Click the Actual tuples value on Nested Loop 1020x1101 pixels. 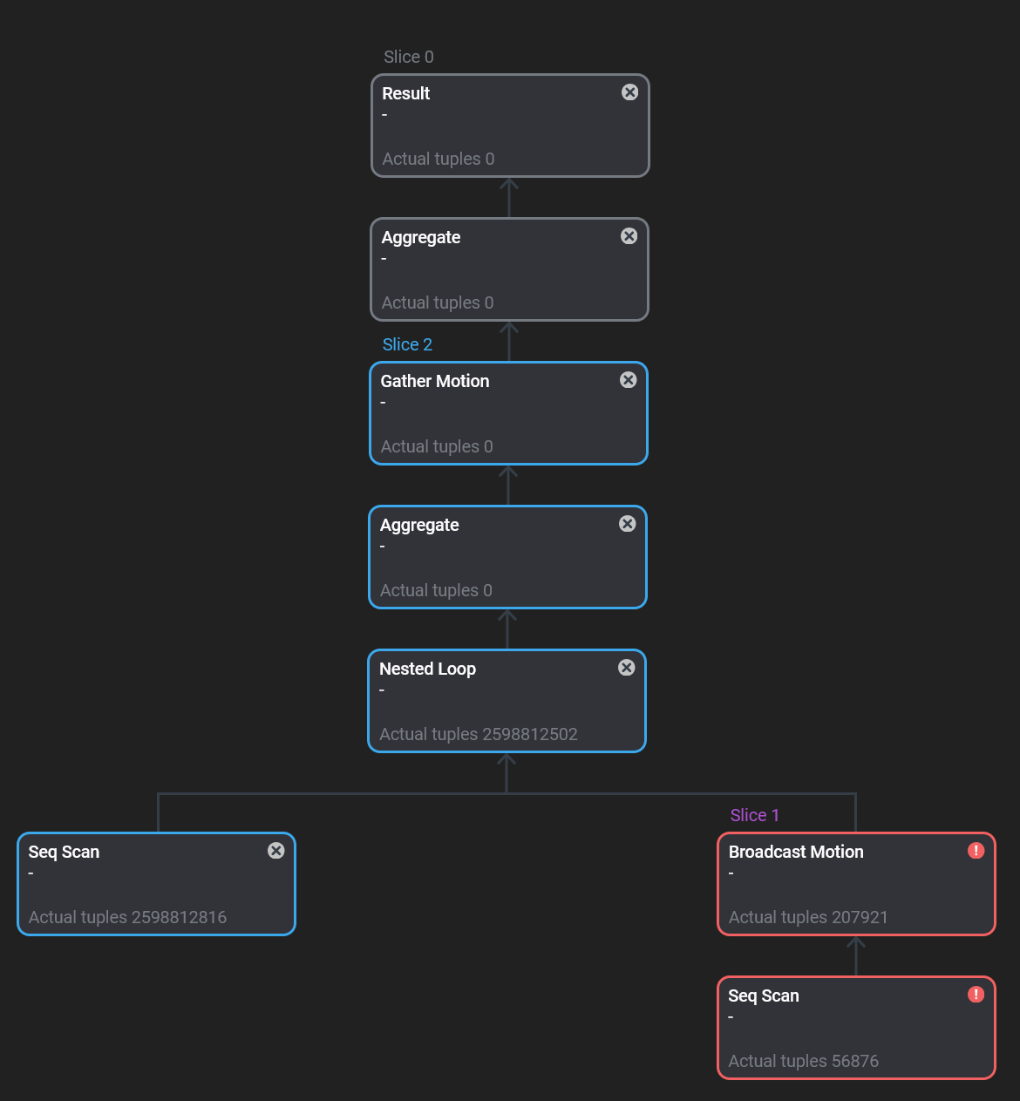coord(478,734)
